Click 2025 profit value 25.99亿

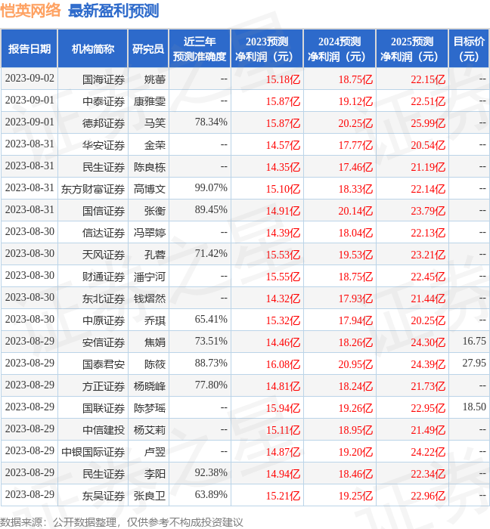pos(428,123)
